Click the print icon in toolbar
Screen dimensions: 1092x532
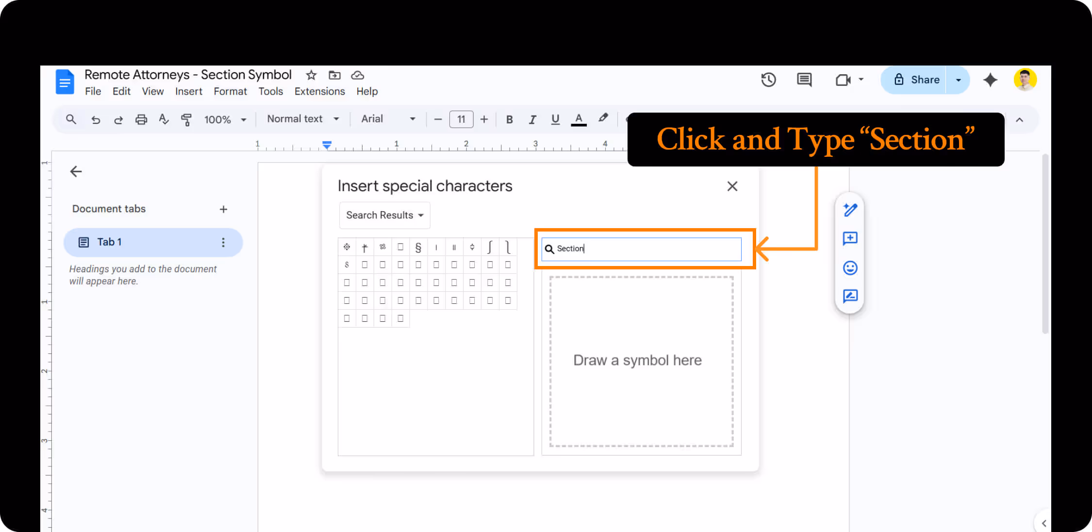(x=141, y=119)
